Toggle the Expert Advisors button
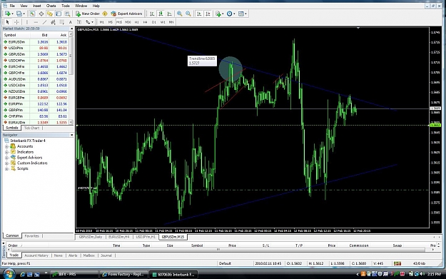Image resolution: width=446 pixels, height=279 pixels. click(126, 14)
